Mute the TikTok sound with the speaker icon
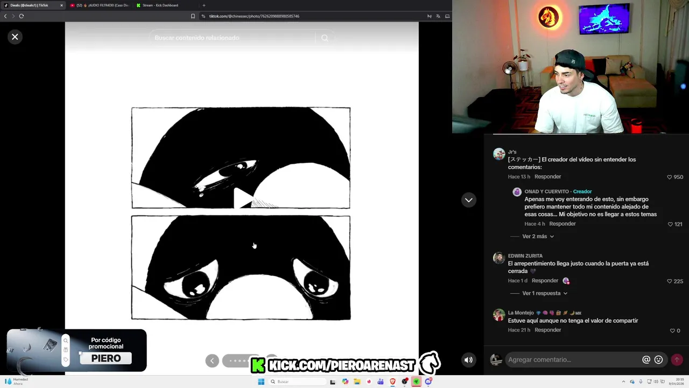 pyautogui.click(x=469, y=360)
